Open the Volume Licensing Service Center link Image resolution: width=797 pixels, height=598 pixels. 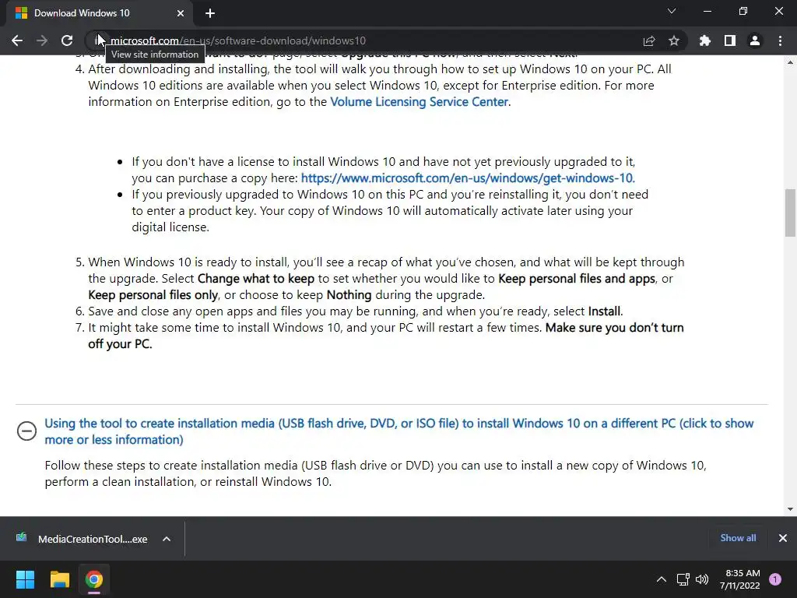pos(420,102)
